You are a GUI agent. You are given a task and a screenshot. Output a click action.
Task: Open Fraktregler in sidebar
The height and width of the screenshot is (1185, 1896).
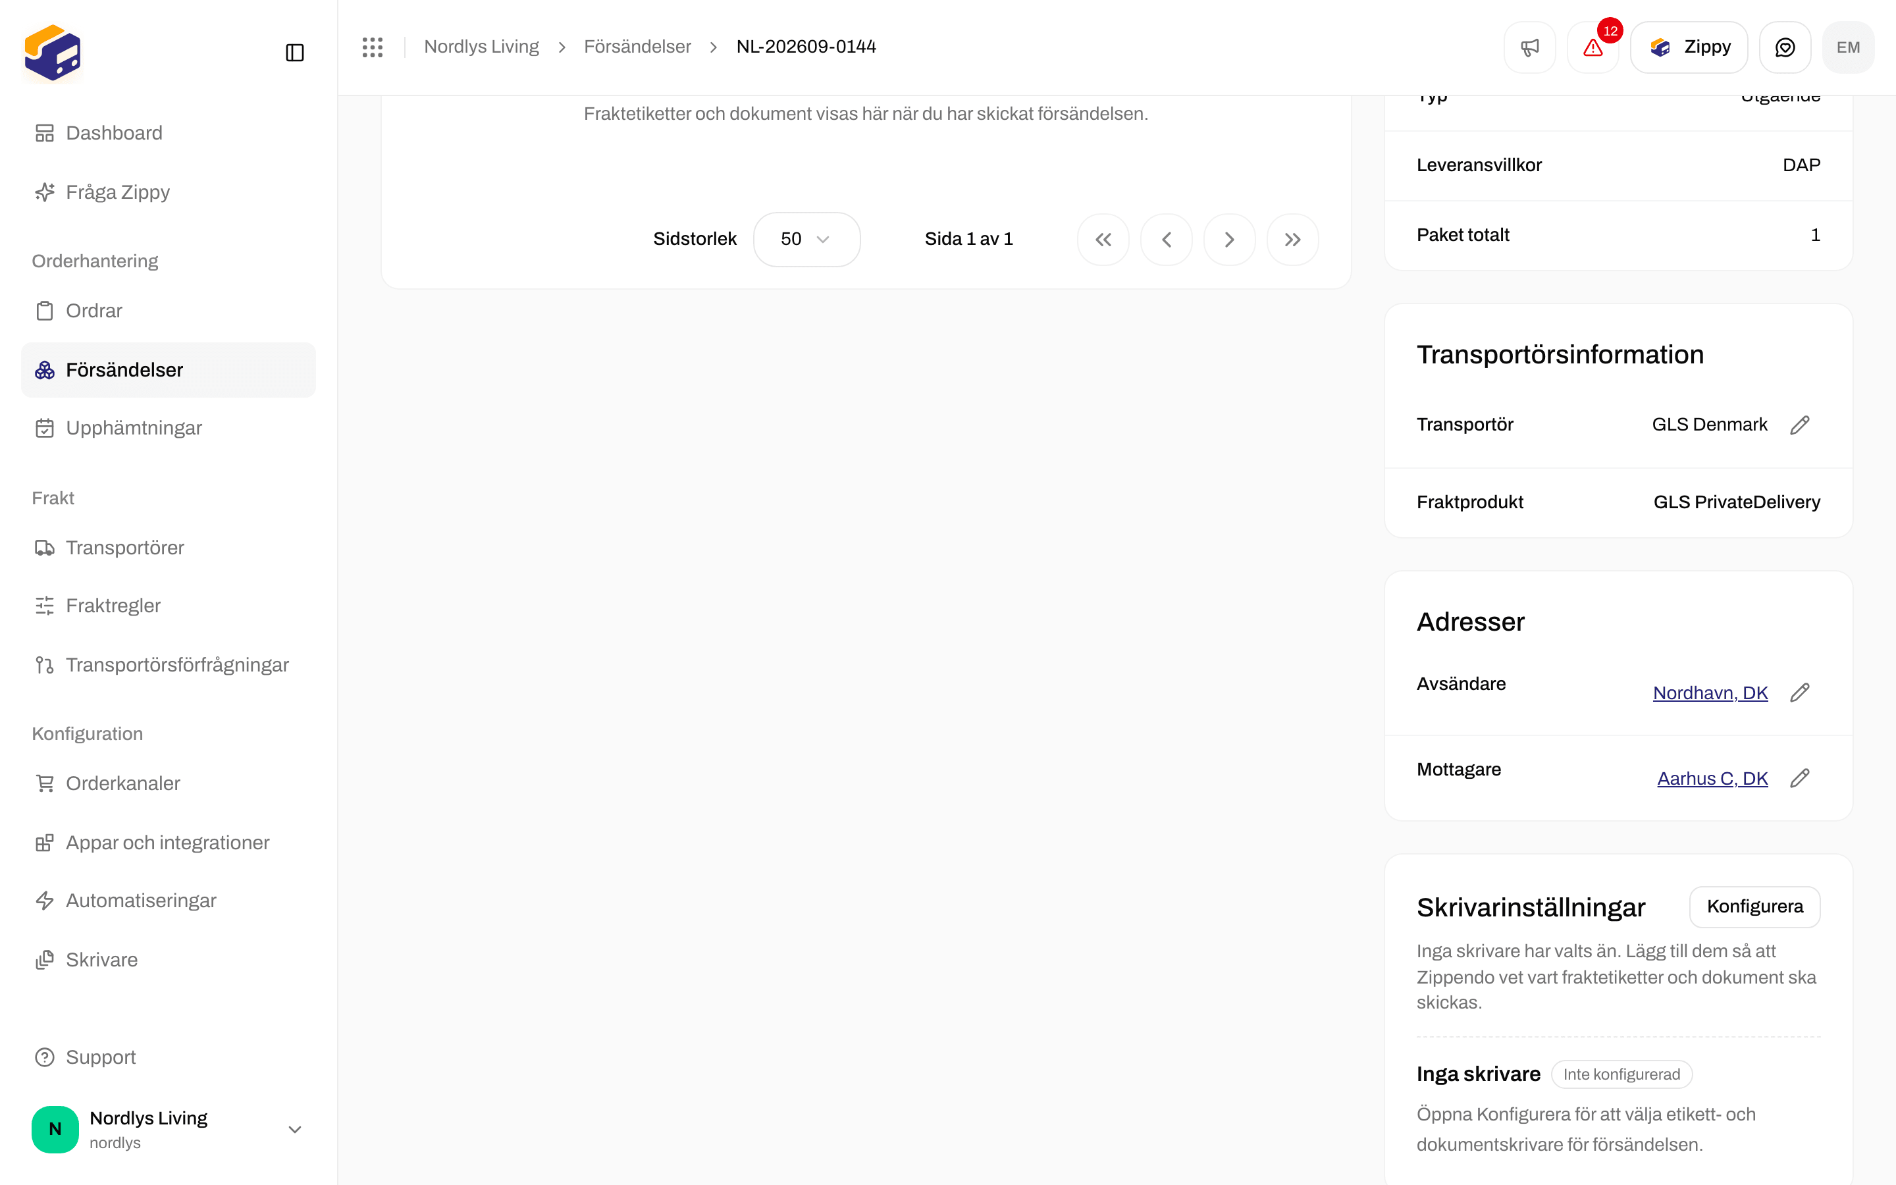click(168, 606)
